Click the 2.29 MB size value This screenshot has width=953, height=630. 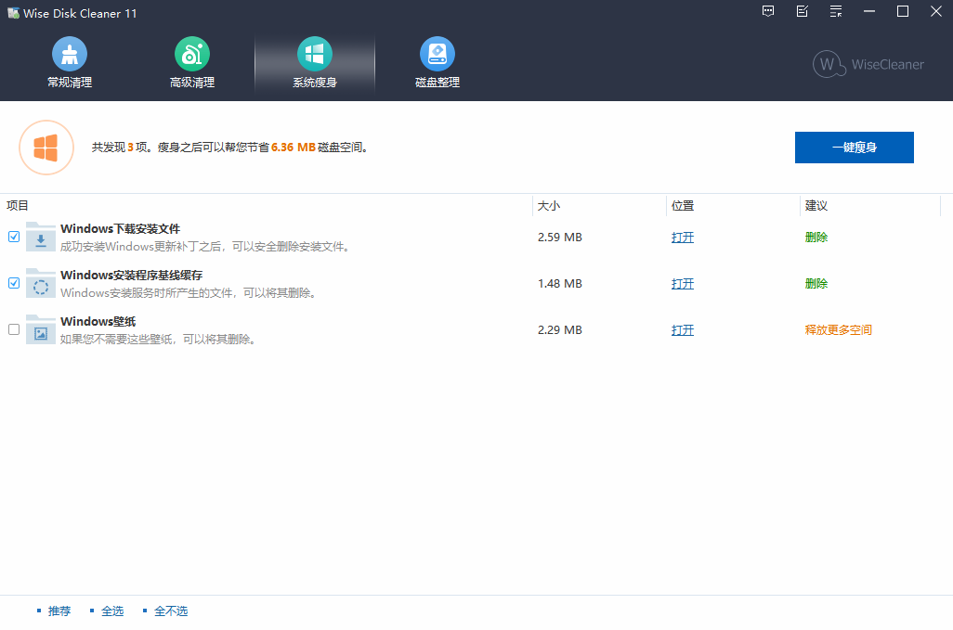coord(560,330)
